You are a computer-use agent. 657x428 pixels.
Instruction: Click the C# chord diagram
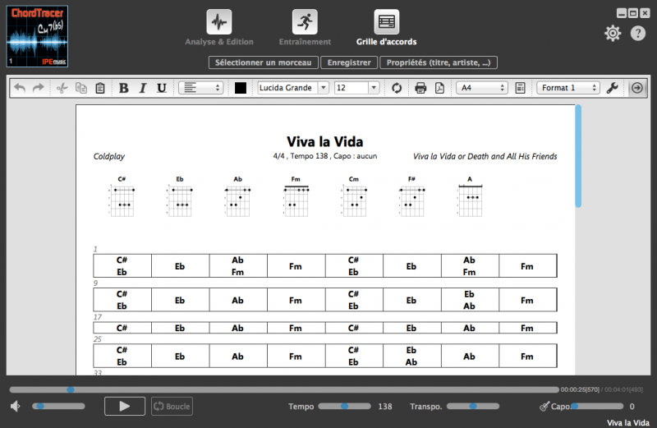pos(122,196)
